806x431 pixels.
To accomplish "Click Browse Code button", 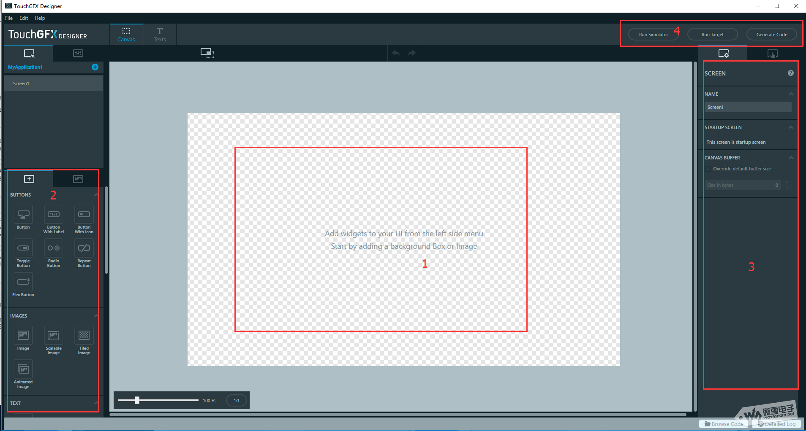I will click(x=724, y=424).
